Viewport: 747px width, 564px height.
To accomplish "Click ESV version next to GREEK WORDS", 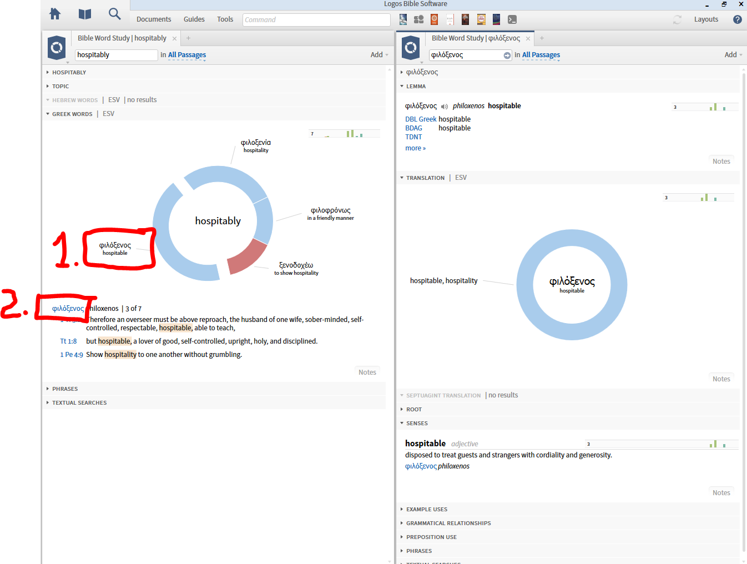I will point(108,114).
